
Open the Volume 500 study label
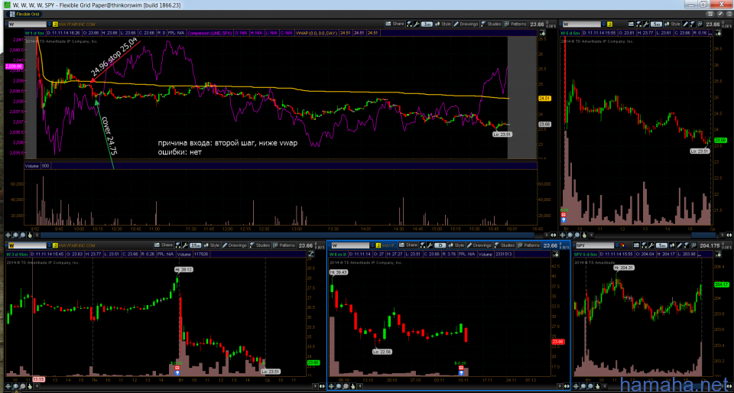37,166
